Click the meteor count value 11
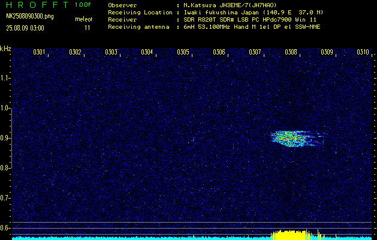 pos(88,28)
